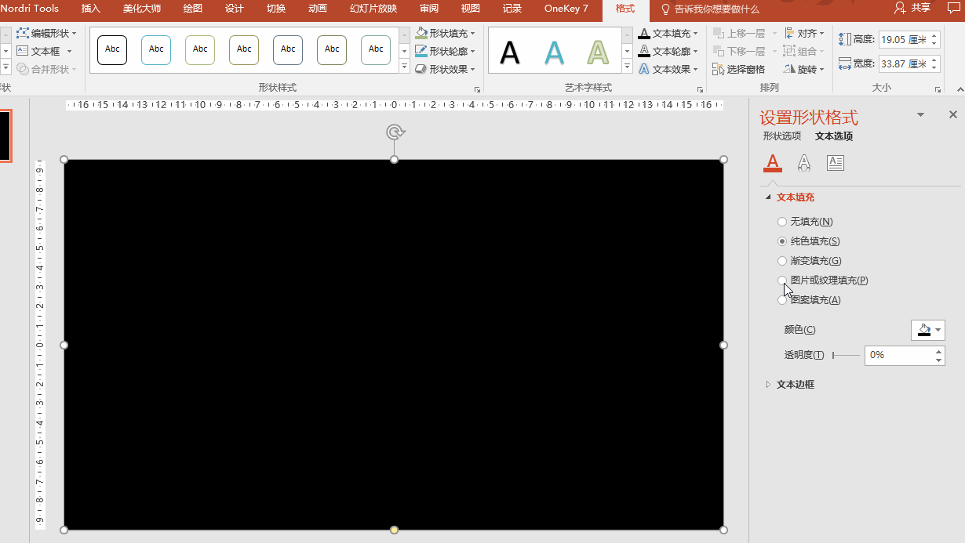Click the 高度 height input field
This screenshot has width=965, height=543.
tap(902, 40)
